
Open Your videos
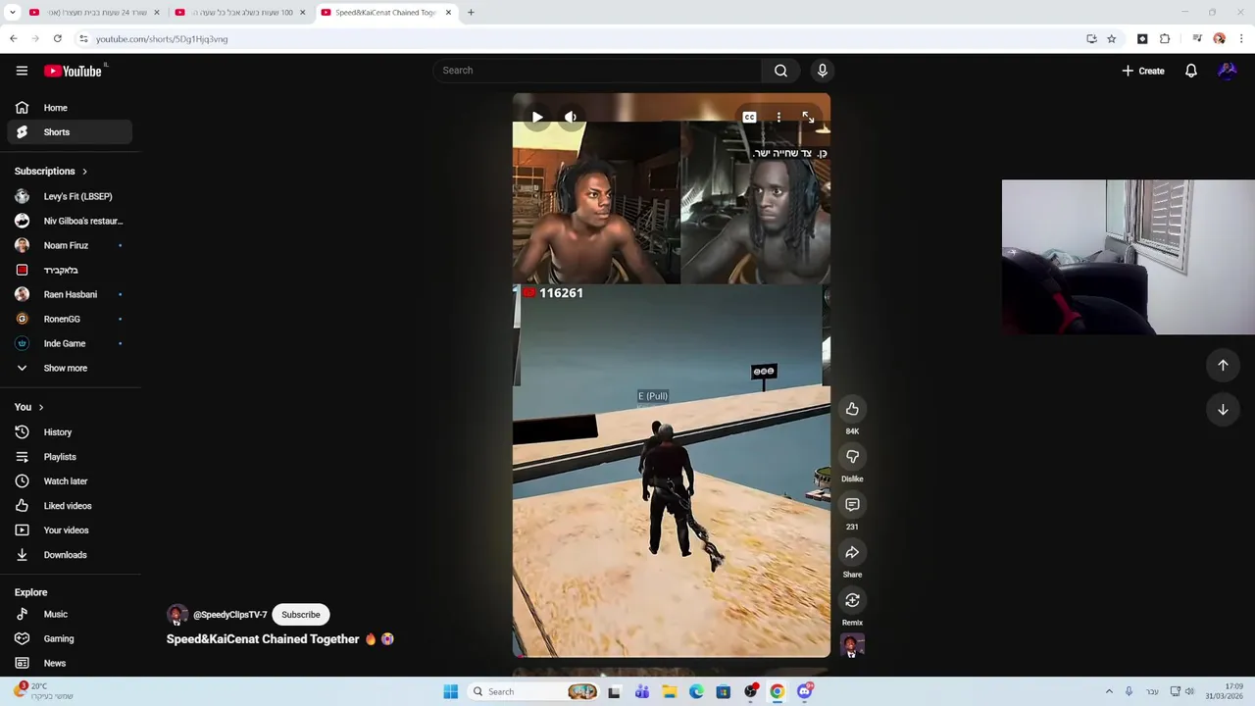69,530
